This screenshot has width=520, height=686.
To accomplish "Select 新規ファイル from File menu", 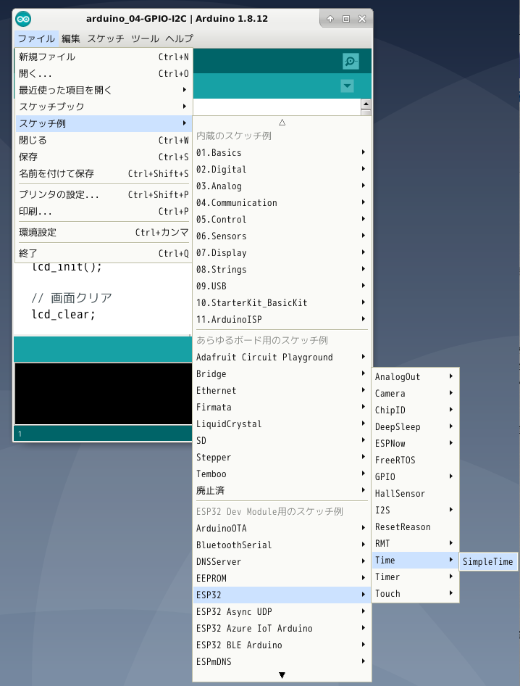I will point(102,57).
